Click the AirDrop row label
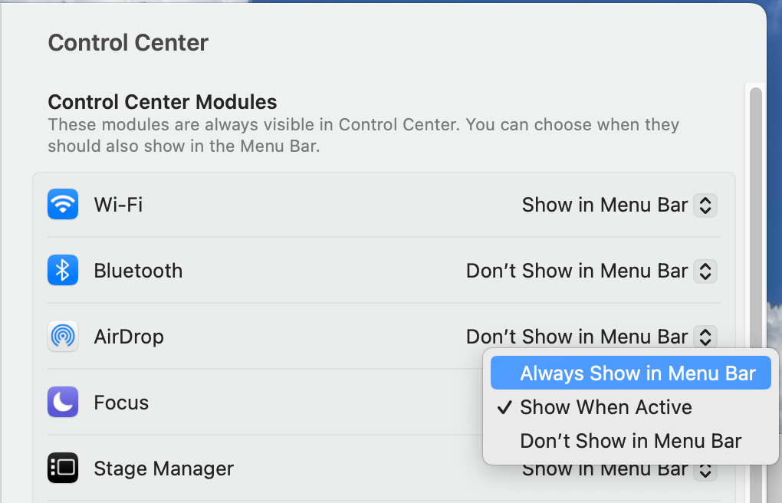Screen dimensions: 782x503 tap(129, 337)
